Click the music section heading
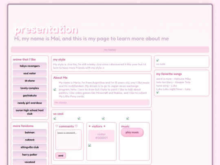 point(125,126)
